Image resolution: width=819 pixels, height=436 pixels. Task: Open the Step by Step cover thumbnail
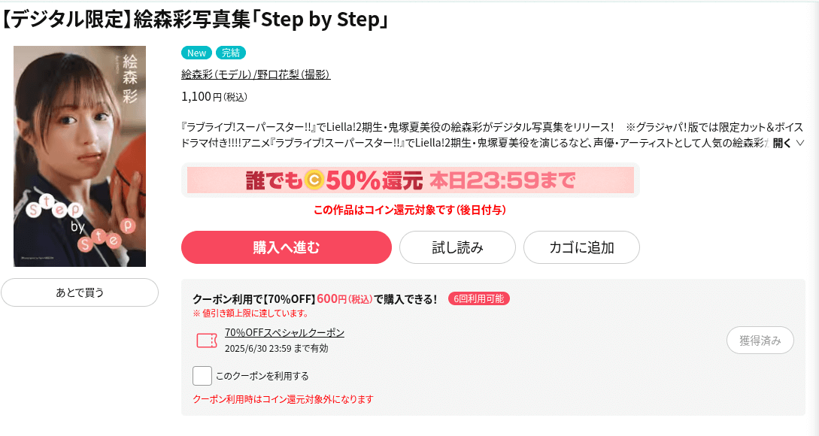coord(80,156)
